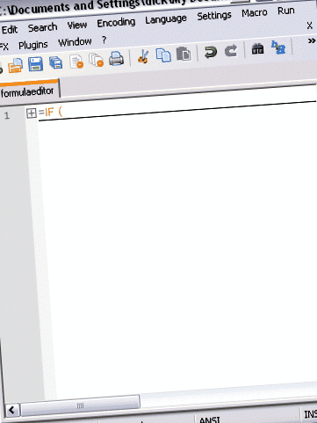Open the ? help menu
Image resolution: width=317 pixels, height=423 pixels.
coord(104,40)
